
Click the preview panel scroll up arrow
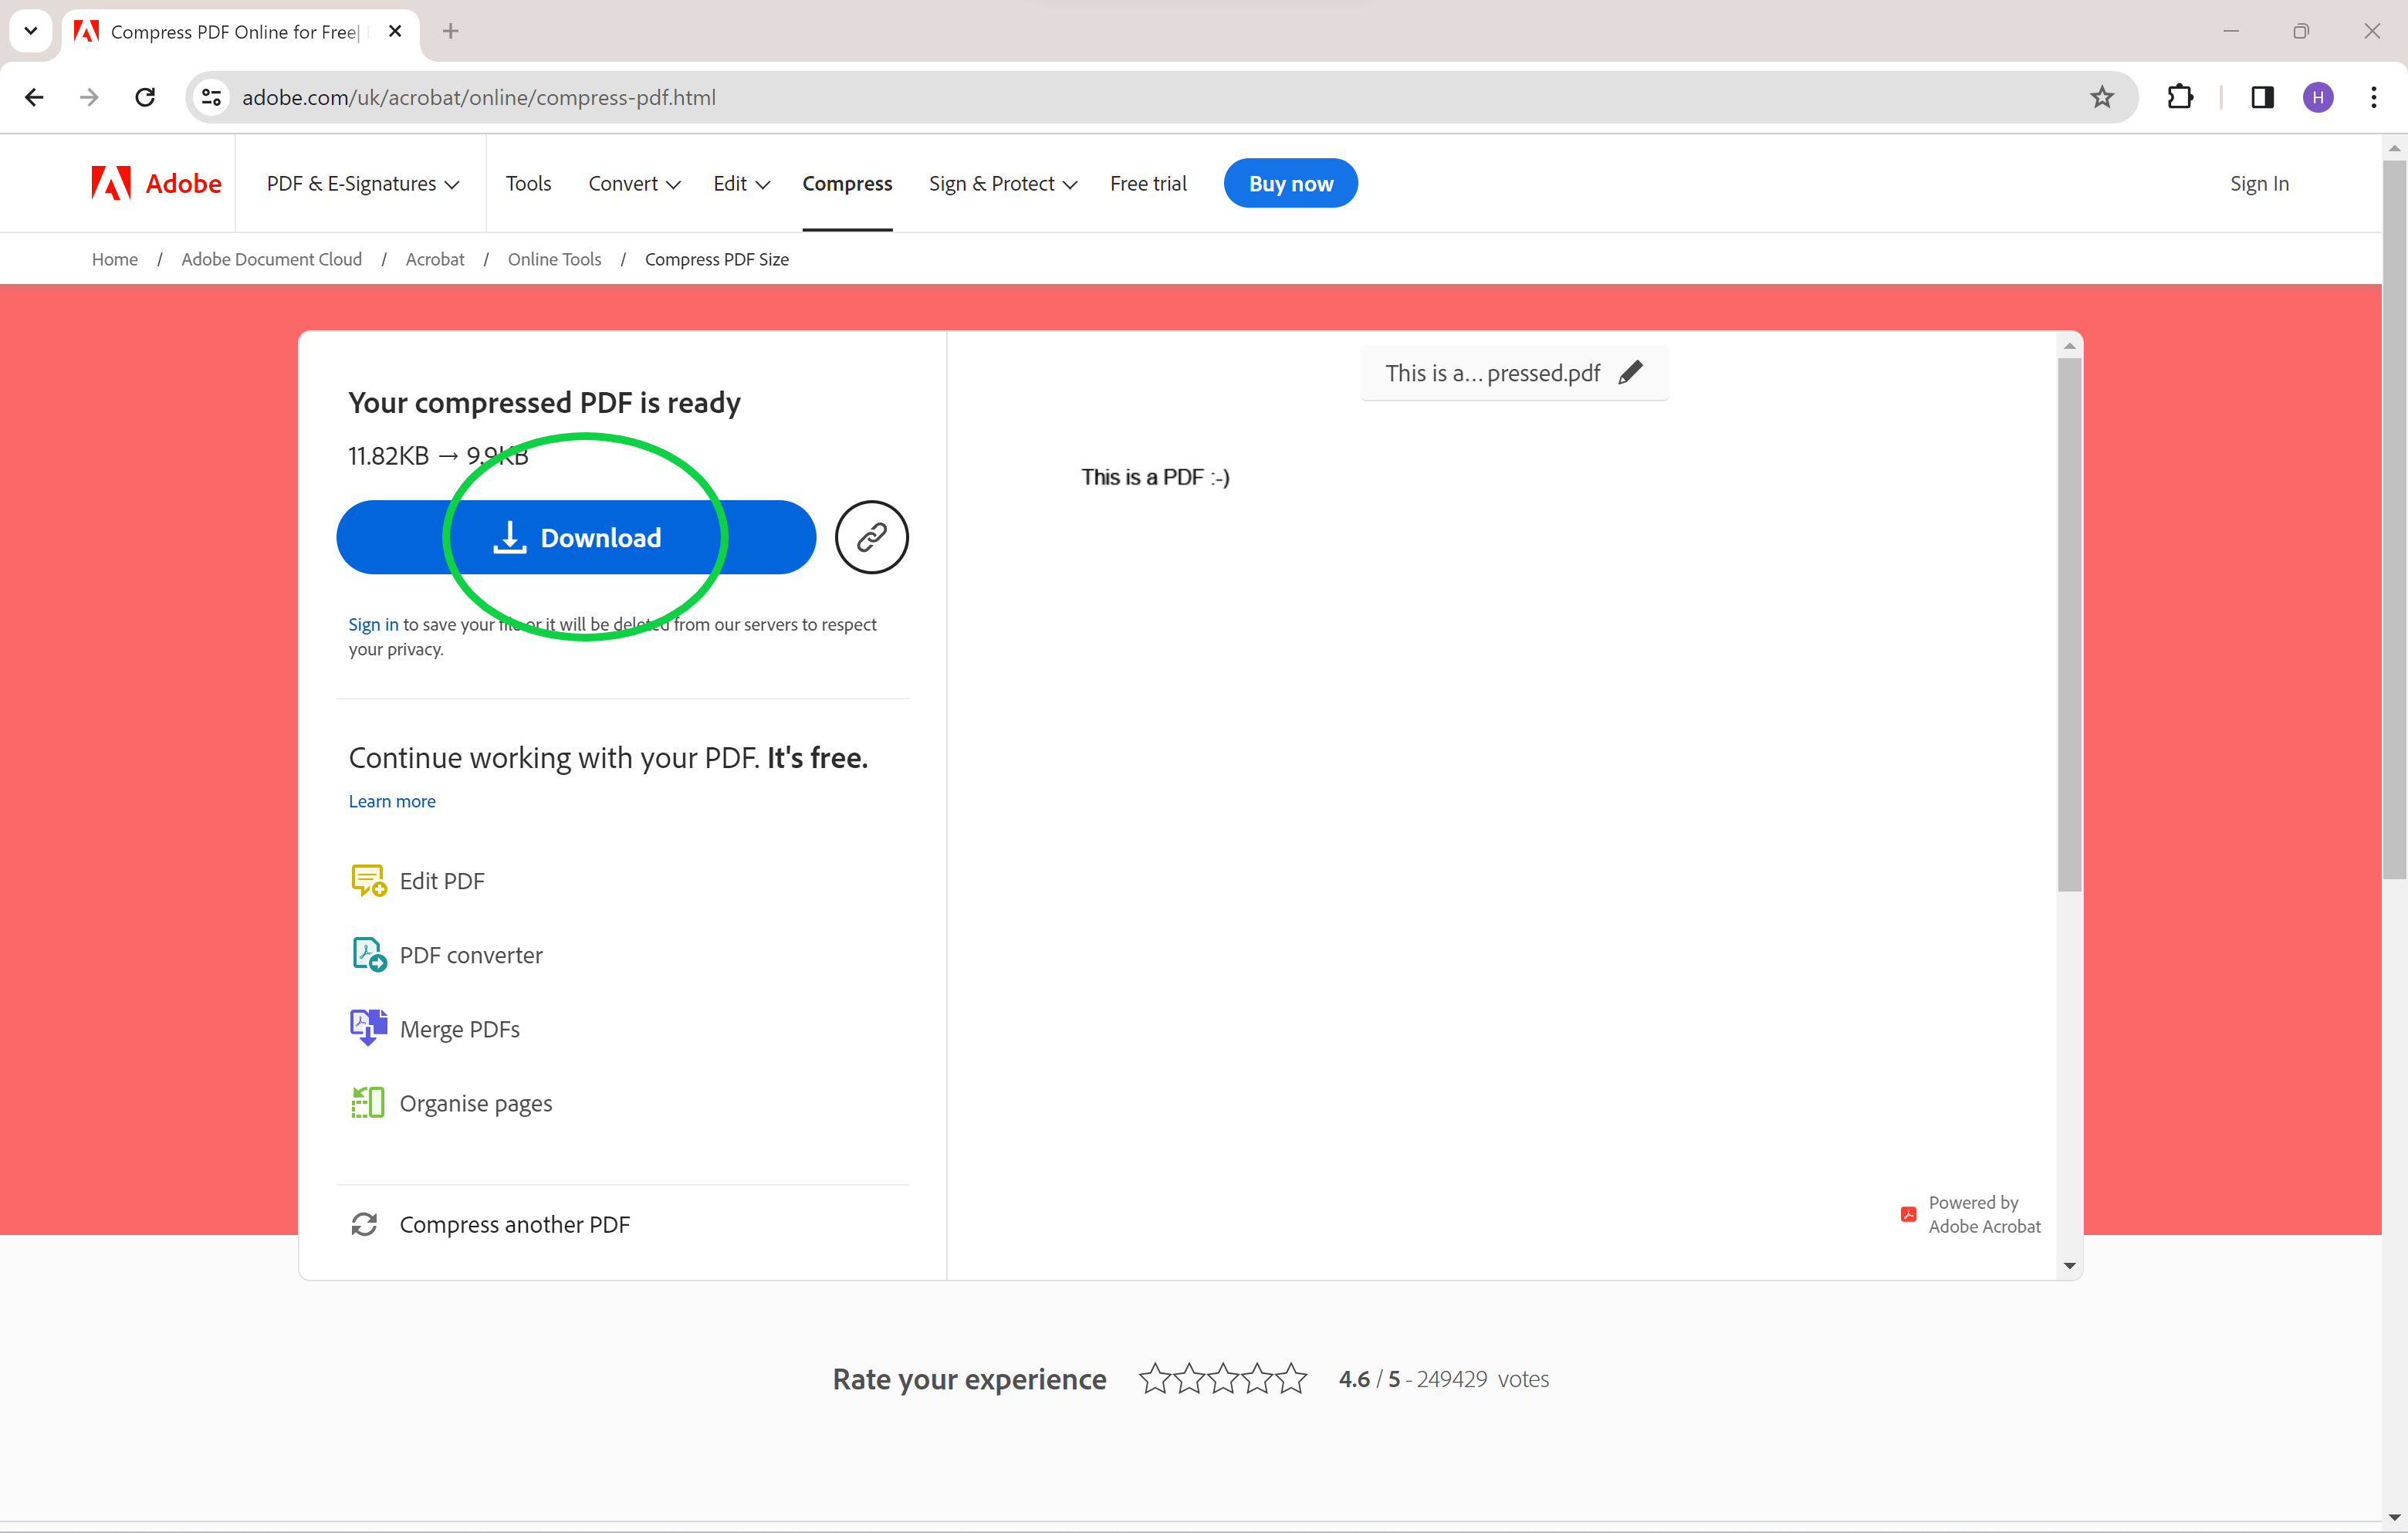click(x=2069, y=346)
